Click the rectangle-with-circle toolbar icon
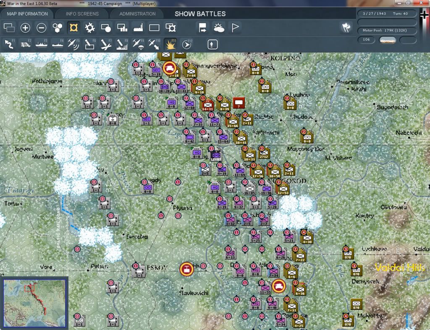This screenshot has height=330, width=430. [106, 28]
